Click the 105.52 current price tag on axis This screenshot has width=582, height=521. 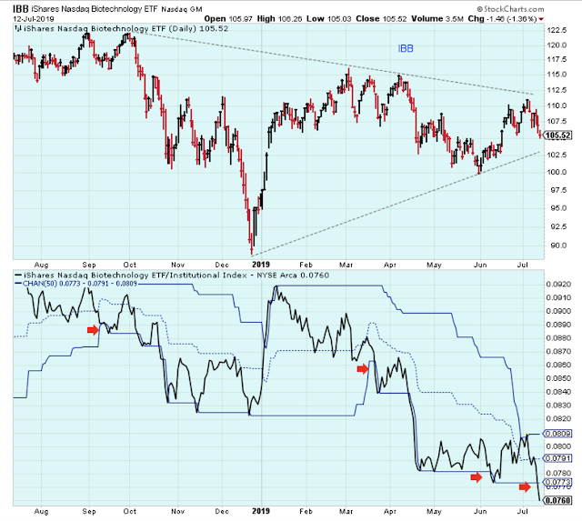[x=557, y=135]
